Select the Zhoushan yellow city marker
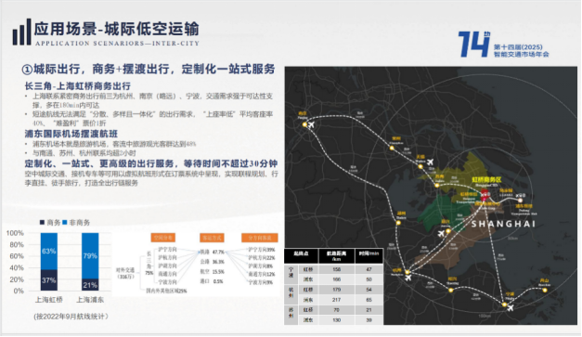 point(545,290)
